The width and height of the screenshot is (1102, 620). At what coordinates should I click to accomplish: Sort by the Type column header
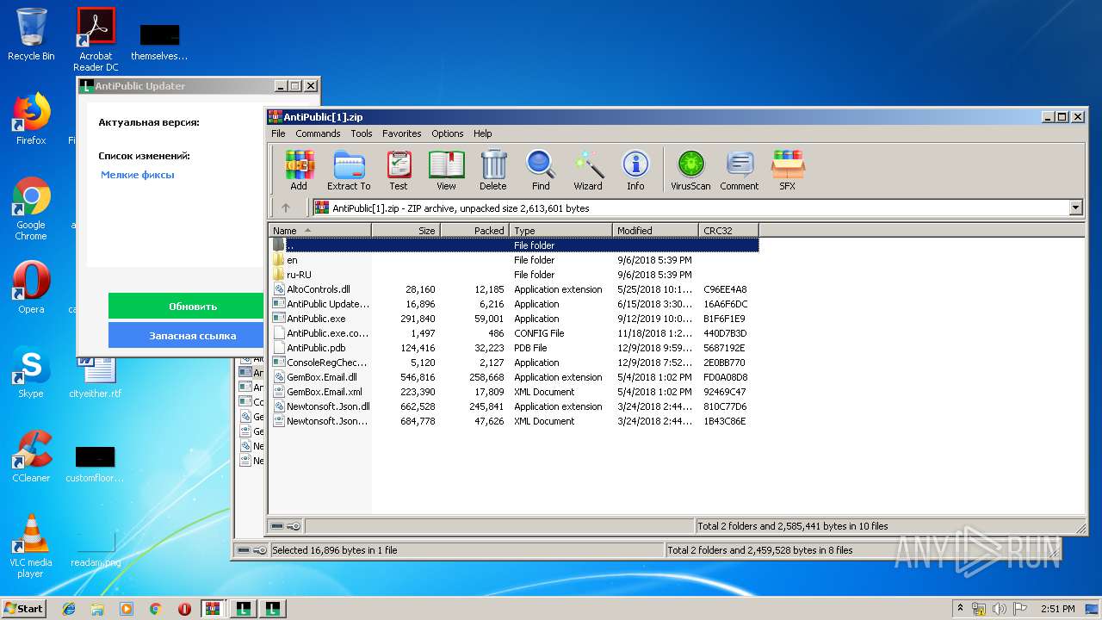click(561, 230)
